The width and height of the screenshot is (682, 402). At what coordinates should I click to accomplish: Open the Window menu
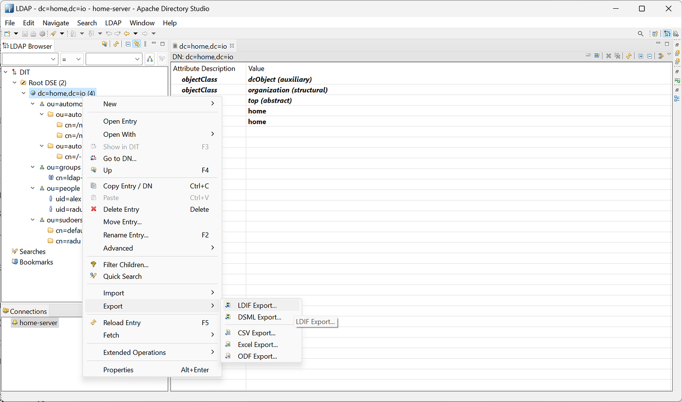coord(142,23)
